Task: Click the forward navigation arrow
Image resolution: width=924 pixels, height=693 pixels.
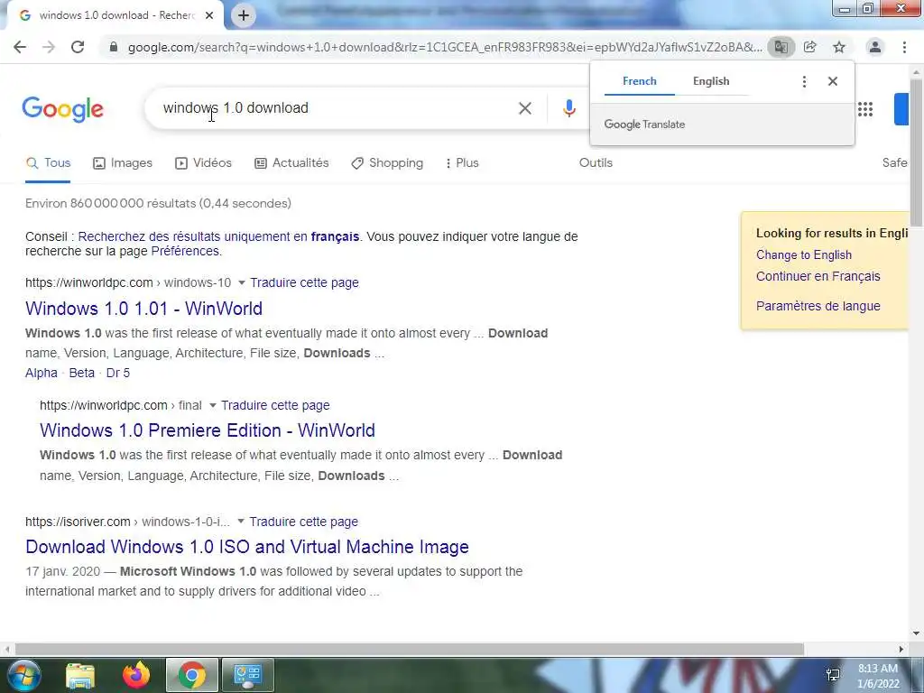Action: click(49, 47)
